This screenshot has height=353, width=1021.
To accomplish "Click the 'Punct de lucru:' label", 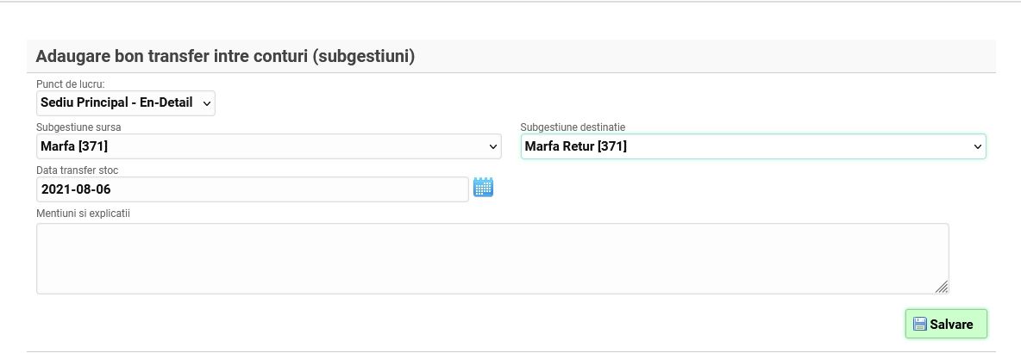I will coord(70,84).
